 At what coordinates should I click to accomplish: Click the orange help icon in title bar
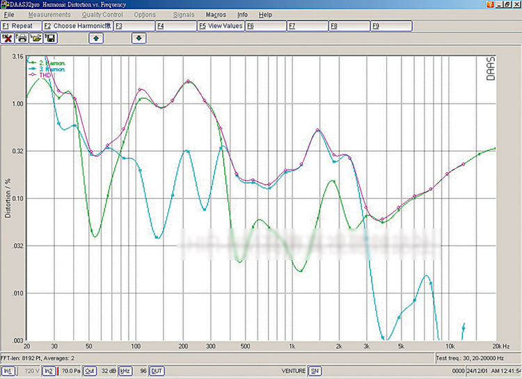tap(490, 4)
